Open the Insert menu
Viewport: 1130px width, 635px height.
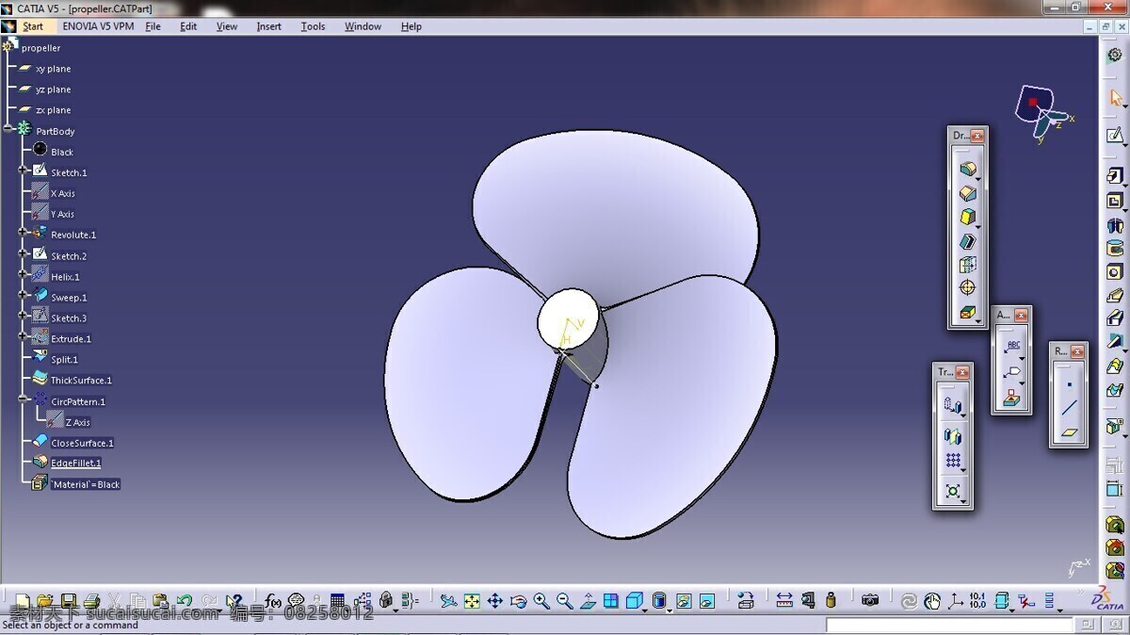[268, 26]
